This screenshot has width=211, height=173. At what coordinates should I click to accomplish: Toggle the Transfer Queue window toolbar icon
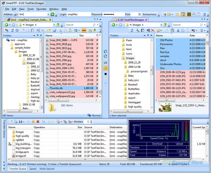tap(183, 14)
